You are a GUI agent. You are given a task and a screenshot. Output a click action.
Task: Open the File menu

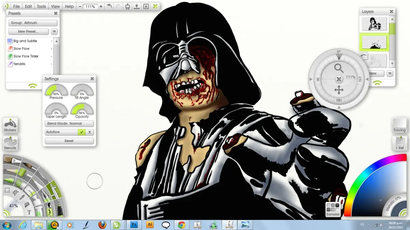pyautogui.click(x=16, y=6)
